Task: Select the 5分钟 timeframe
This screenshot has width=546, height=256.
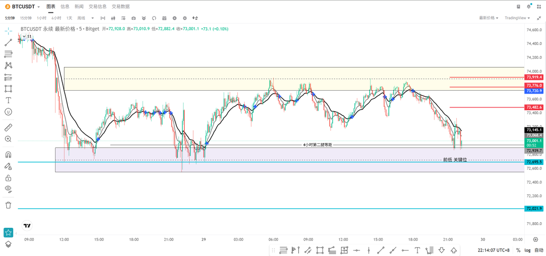Action: (10, 18)
